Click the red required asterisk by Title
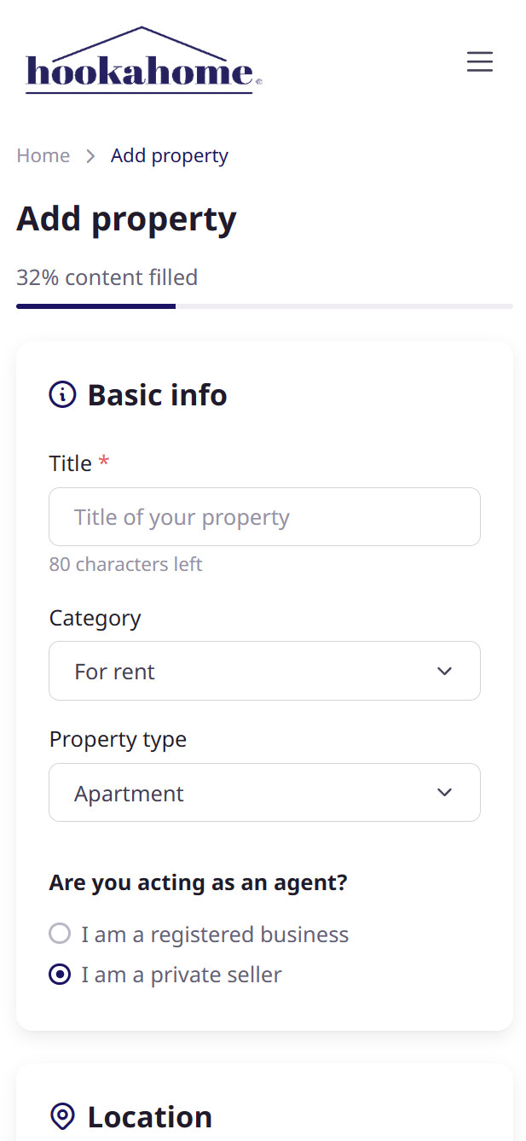Viewport: 526px width, 1141px height. pos(104,463)
